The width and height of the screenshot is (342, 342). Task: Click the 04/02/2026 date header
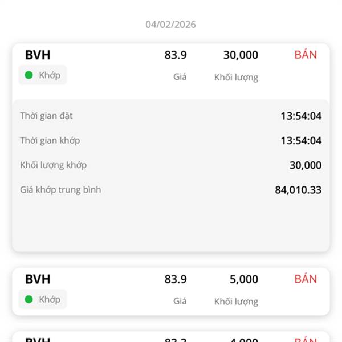[x=171, y=25]
